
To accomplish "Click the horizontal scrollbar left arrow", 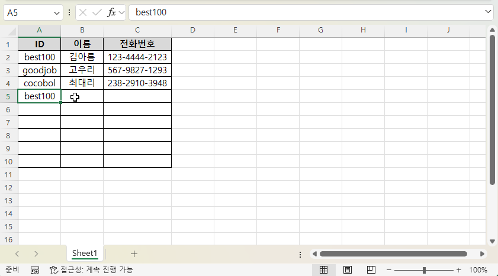I will pyautogui.click(x=314, y=254).
